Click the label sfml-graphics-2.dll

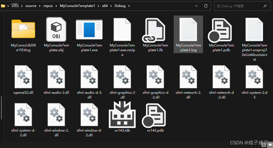[x=122, y=95]
